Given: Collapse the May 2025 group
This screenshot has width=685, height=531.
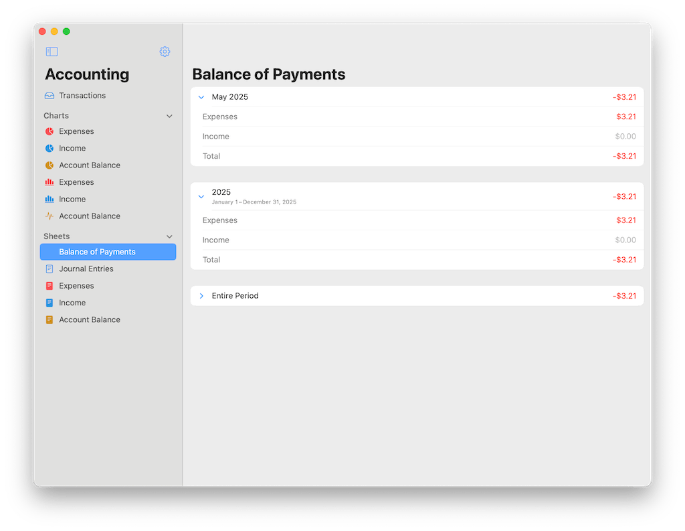Looking at the screenshot, I should tap(201, 97).
